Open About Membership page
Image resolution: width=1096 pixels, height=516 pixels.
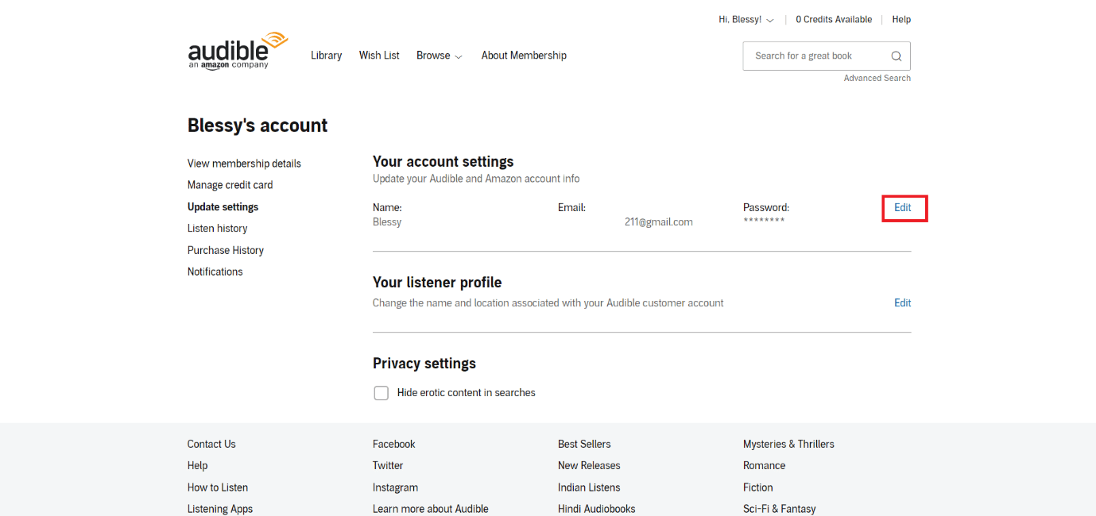point(524,56)
